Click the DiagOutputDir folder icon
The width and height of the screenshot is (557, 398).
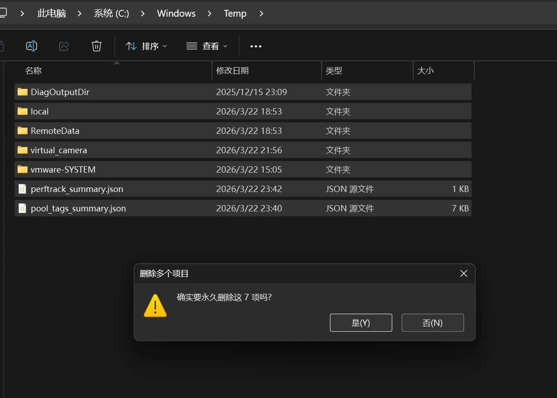coord(23,92)
